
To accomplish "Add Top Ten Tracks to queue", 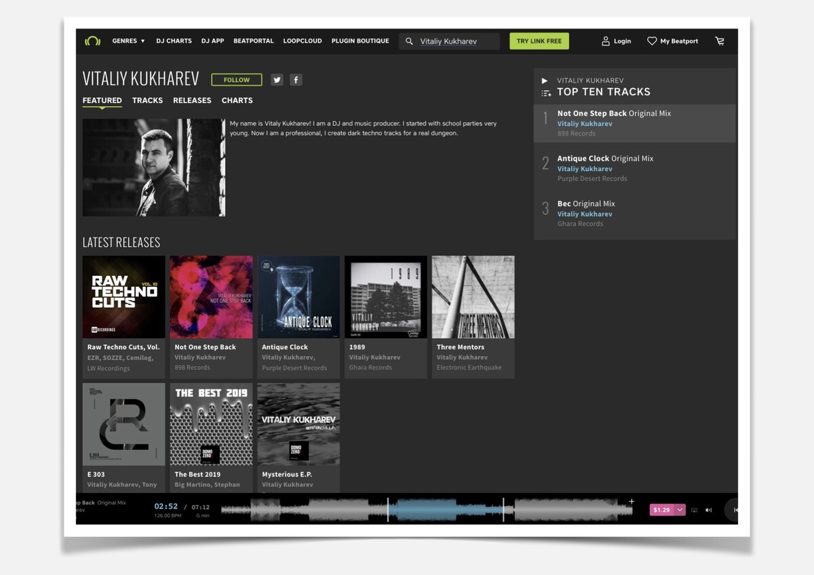I will click(x=546, y=93).
